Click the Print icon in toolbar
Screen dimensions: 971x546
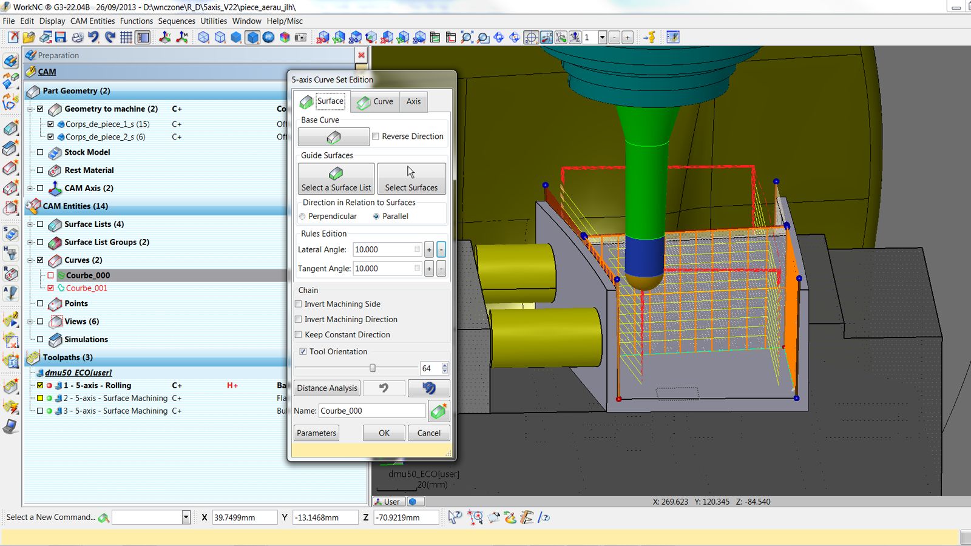pyautogui.click(x=77, y=38)
